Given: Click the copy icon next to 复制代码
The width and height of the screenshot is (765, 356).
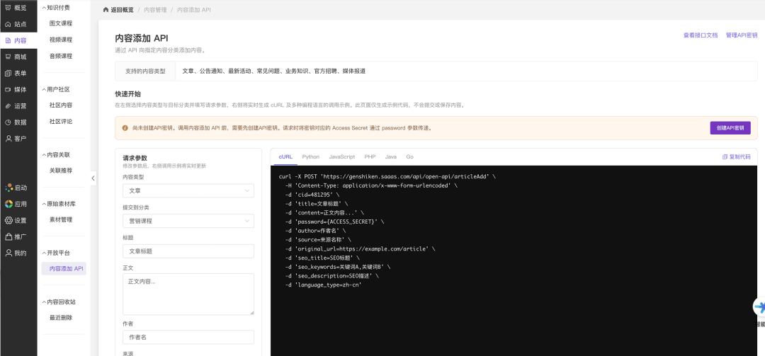Looking at the screenshot, I should pyautogui.click(x=725, y=157).
